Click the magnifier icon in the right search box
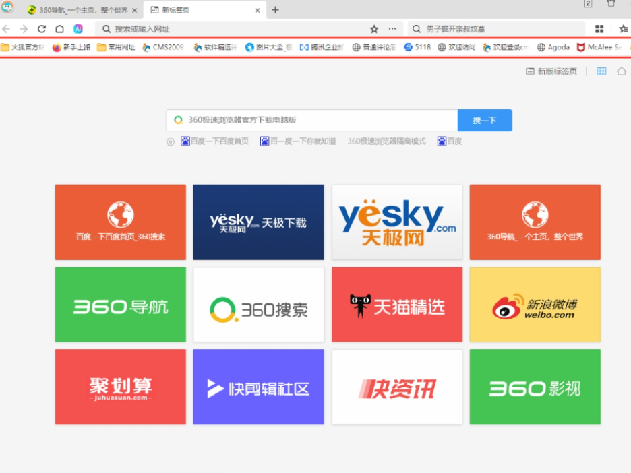 pyautogui.click(x=417, y=29)
